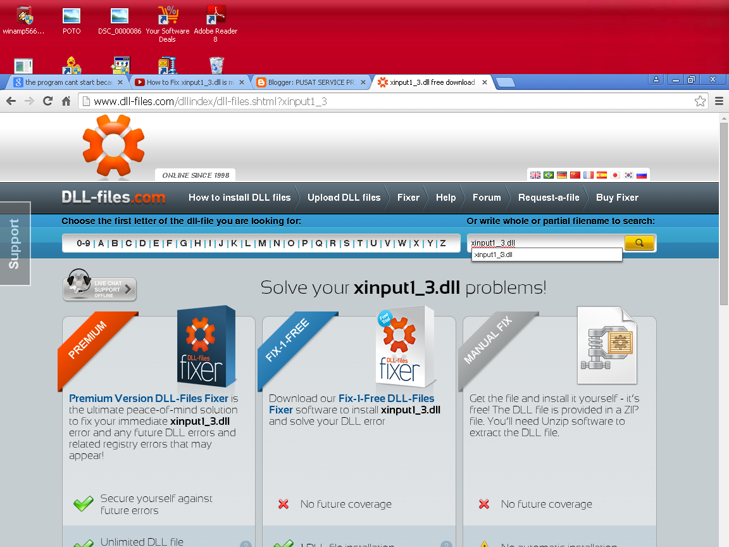This screenshot has height=547, width=729.
Task: Open the winamp566 desktop shortcut
Action: [x=23, y=21]
